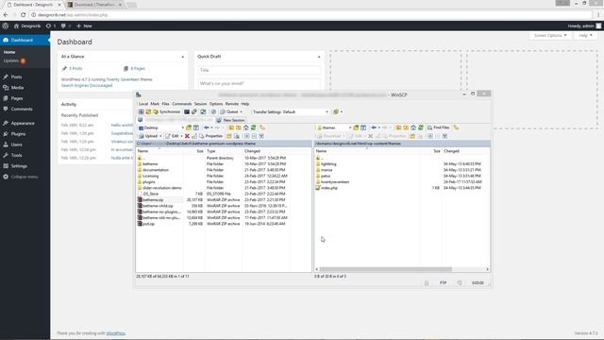This screenshot has width=604, height=340.
Task: Select the twentyseventeen folder in remote panel
Action: pos(335,182)
